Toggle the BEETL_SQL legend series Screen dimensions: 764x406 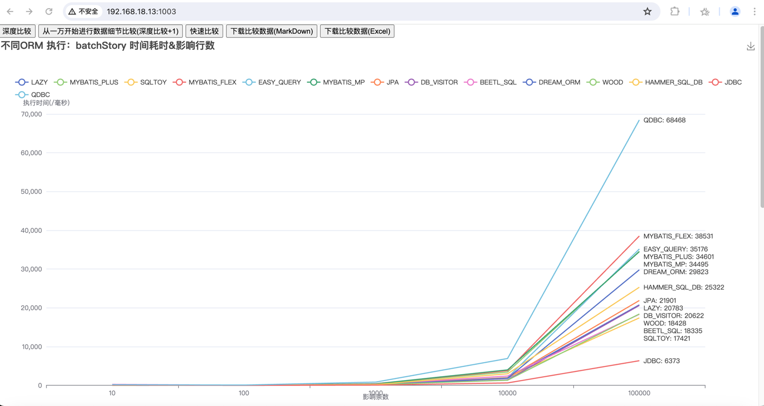[490, 82]
